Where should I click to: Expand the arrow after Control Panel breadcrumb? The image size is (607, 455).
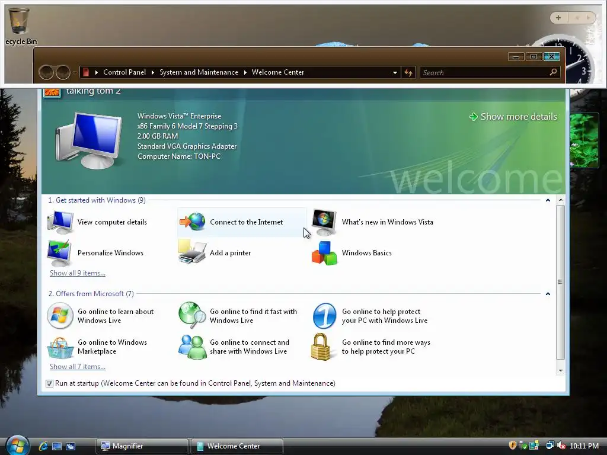tap(153, 72)
